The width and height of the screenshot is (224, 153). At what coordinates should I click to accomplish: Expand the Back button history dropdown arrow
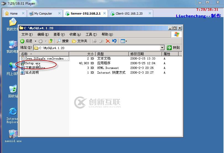tap(35, 41)
